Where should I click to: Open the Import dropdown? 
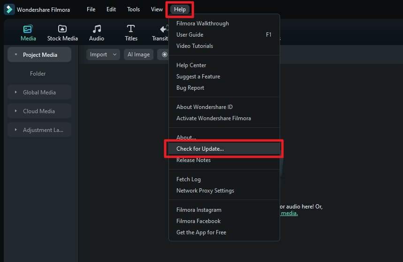103,54
